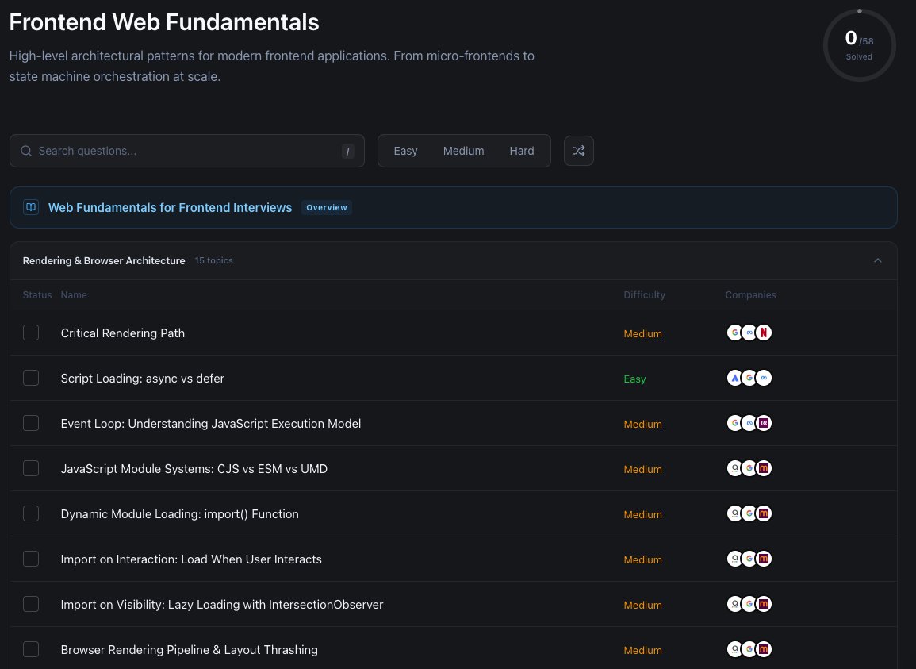Click purple grid company icon in Event Loop row
The image size is (916, 669).
tap(764, 423)
